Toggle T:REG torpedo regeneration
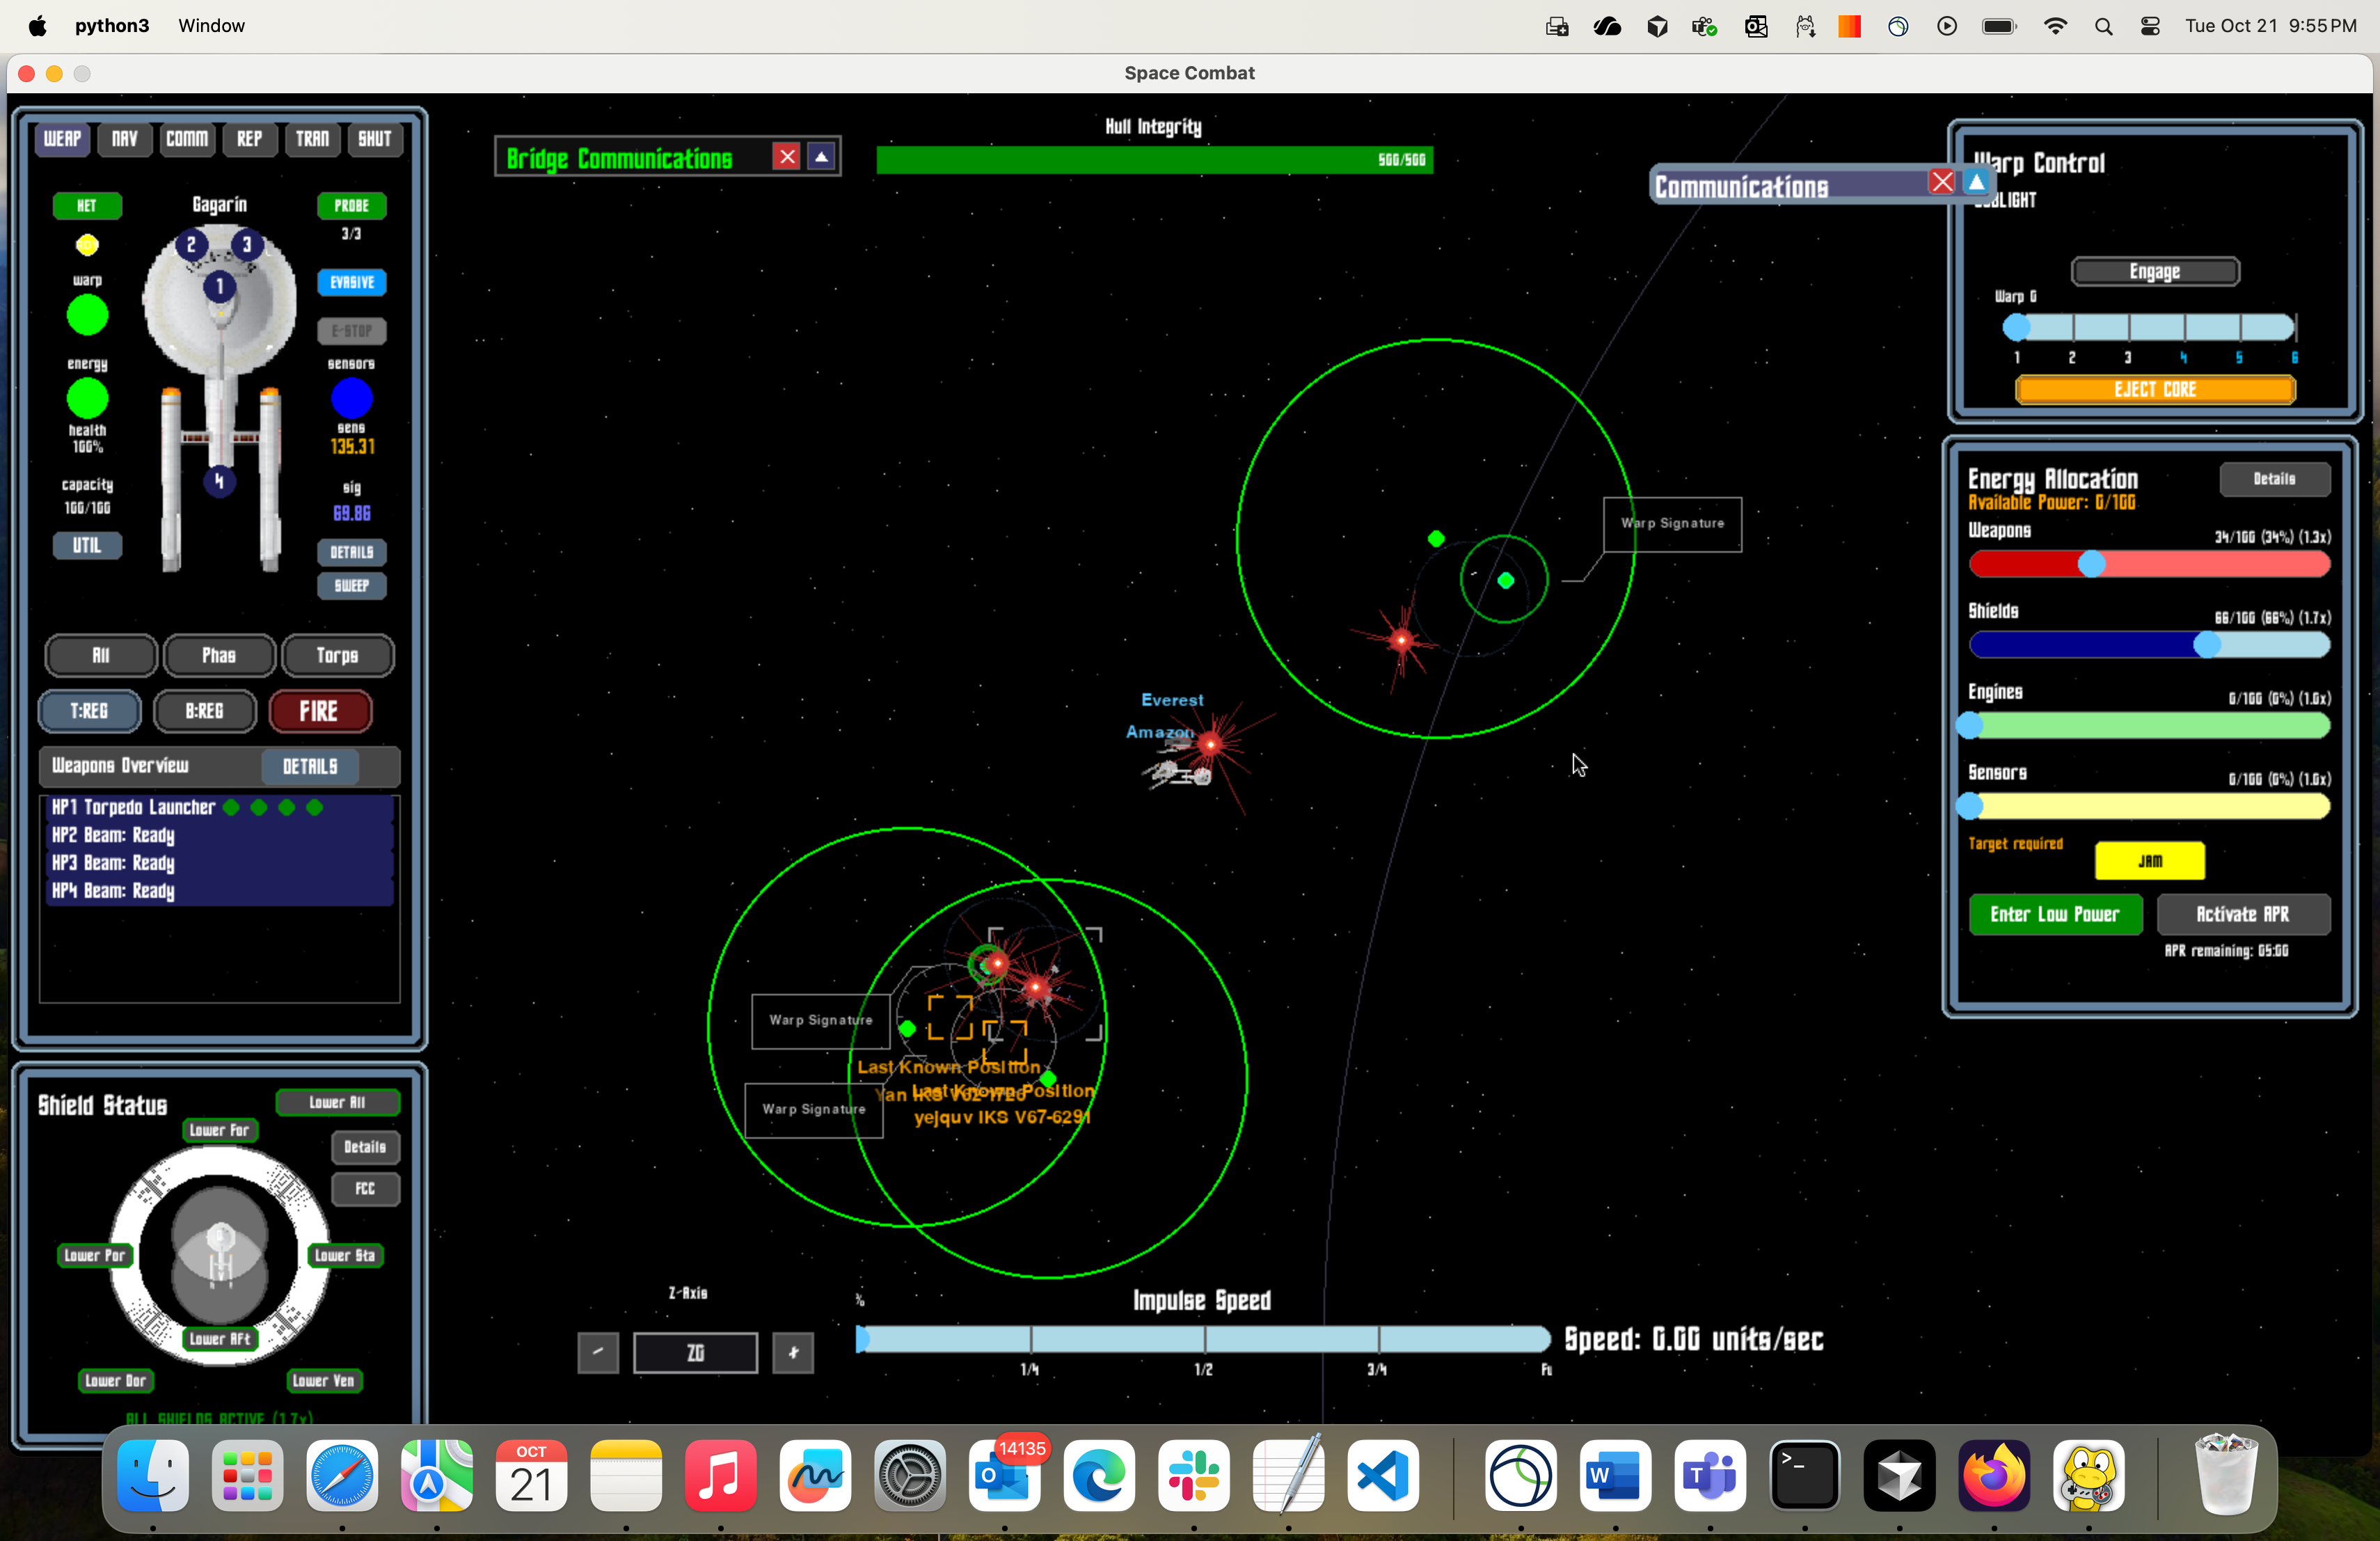The height and width of the screenshot is (1541, 2380). click(89, 711)
